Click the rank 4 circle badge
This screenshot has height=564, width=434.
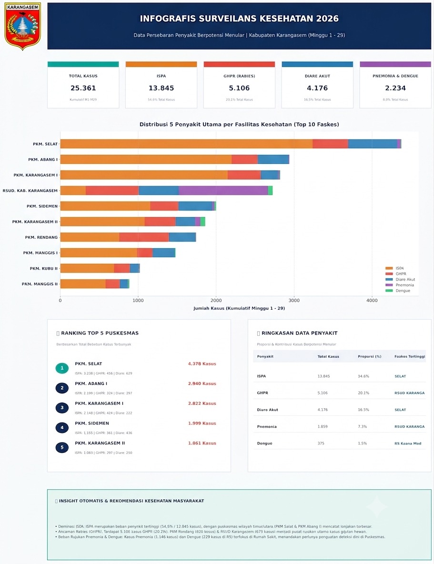point(62,427)
